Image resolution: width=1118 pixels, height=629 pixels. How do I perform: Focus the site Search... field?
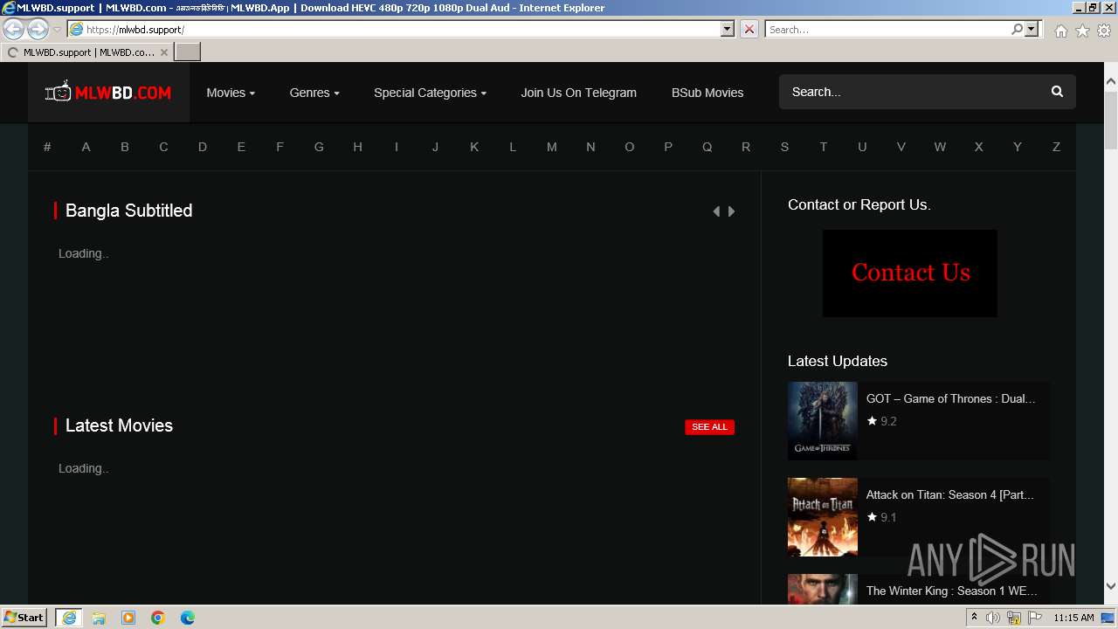pos(913,92)
